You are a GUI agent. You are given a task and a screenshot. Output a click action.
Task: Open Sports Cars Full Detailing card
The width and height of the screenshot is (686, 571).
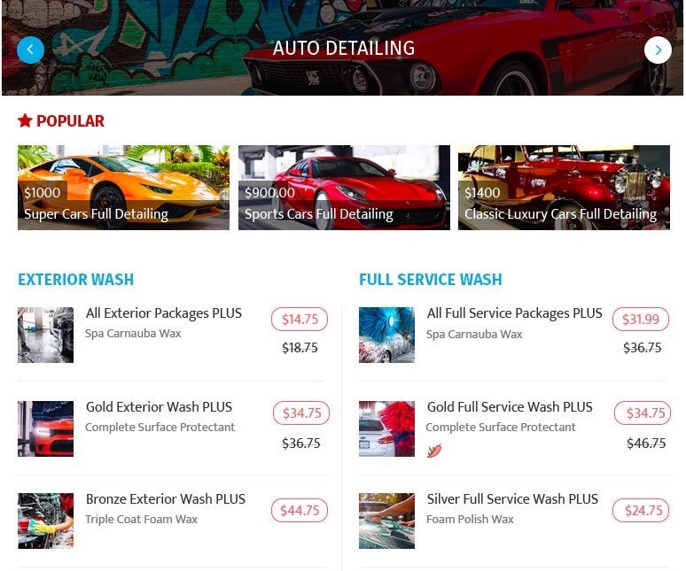[344, 188]
